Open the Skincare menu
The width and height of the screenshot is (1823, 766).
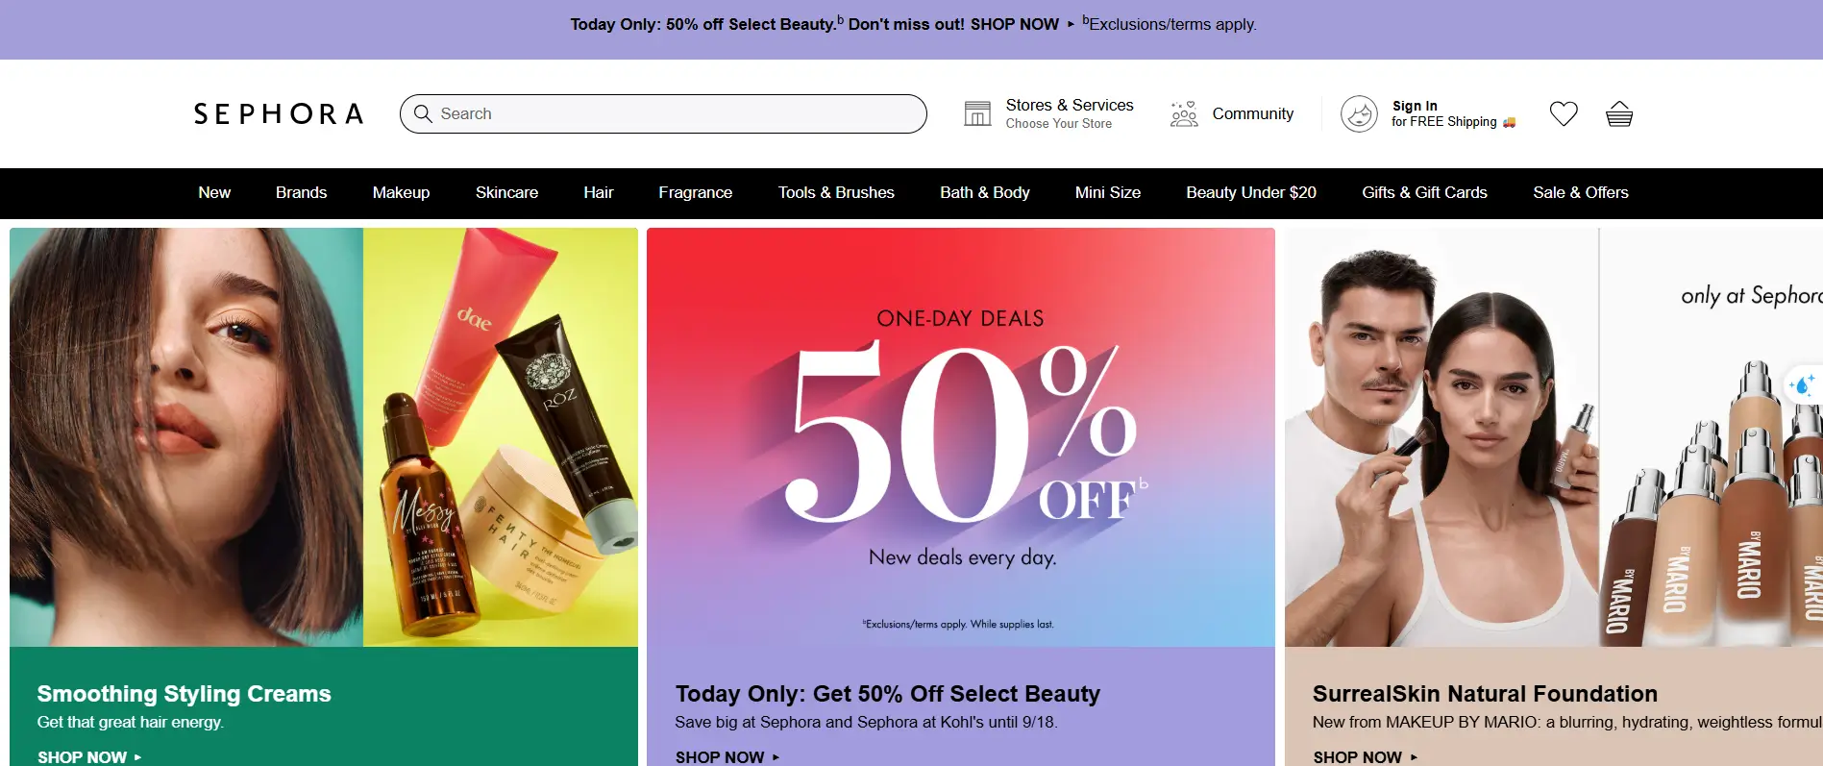506,192
